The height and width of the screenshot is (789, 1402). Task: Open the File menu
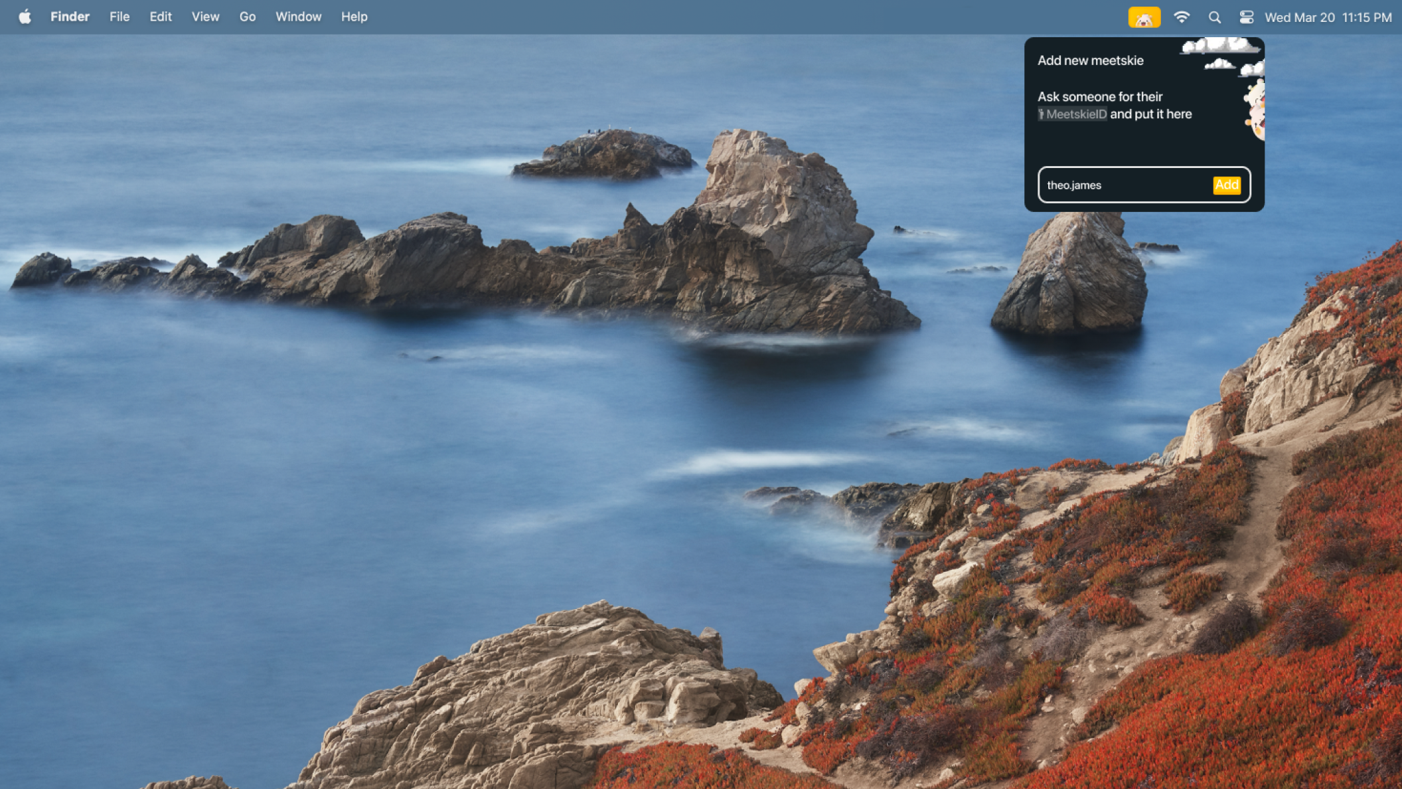119,17
